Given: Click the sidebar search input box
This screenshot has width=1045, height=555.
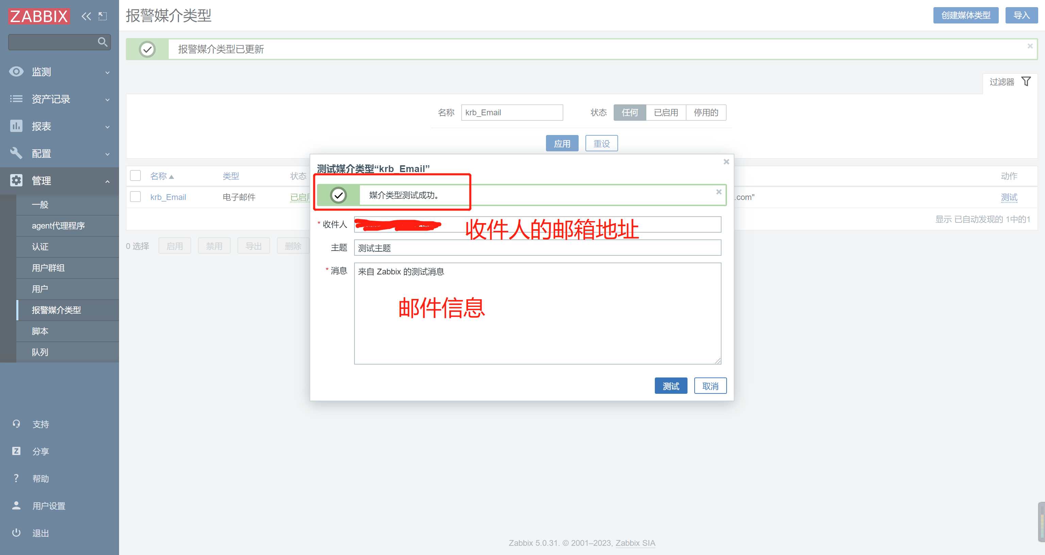Looking at the screenshot, I should pyautogui.click(x=59, y=42).
